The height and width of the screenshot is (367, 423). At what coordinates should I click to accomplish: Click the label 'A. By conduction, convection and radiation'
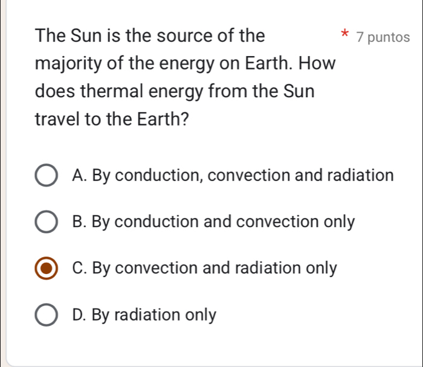coord(232,176)
